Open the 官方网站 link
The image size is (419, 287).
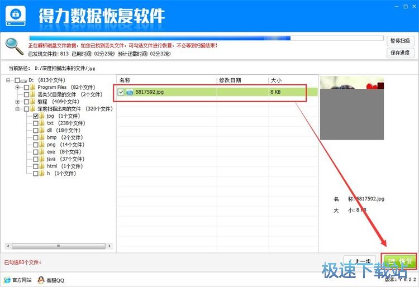tap(22, 280)
